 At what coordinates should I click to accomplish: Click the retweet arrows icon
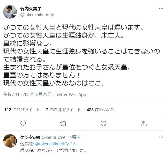click(63, 124)
